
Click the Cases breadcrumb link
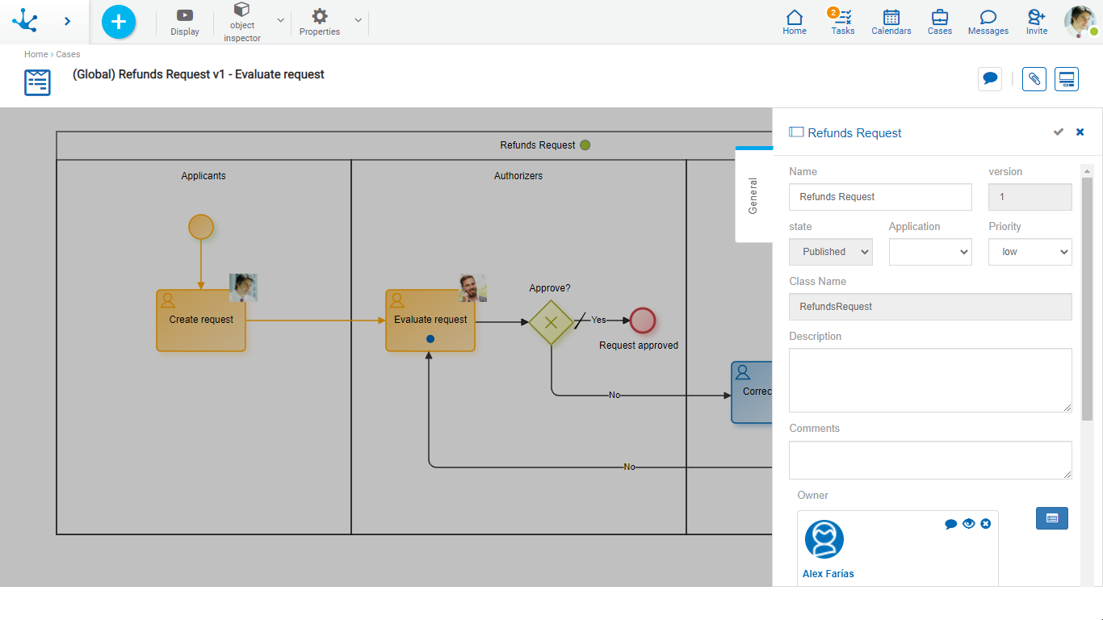point(68,54)
